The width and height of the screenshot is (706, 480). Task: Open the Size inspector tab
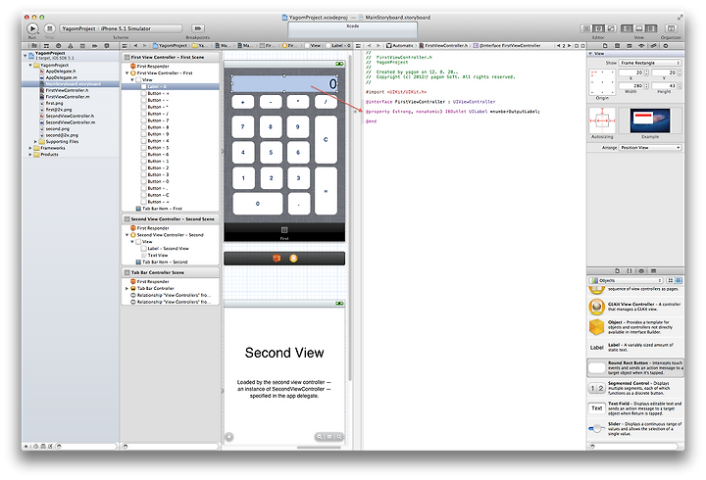click(x=653, y=45)
